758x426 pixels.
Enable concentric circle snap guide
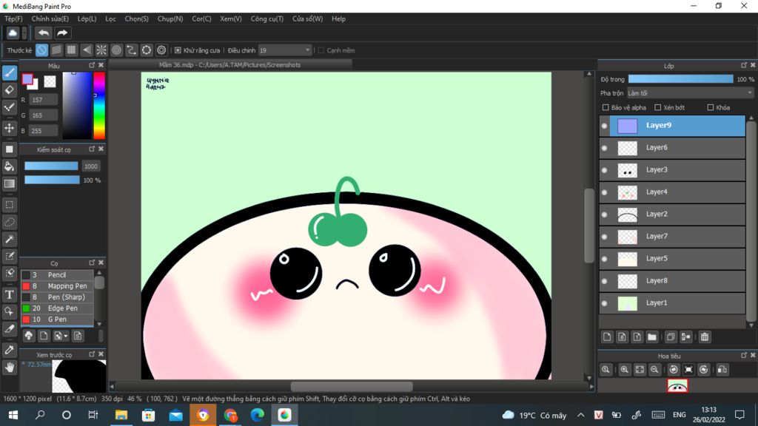[116, 50]
